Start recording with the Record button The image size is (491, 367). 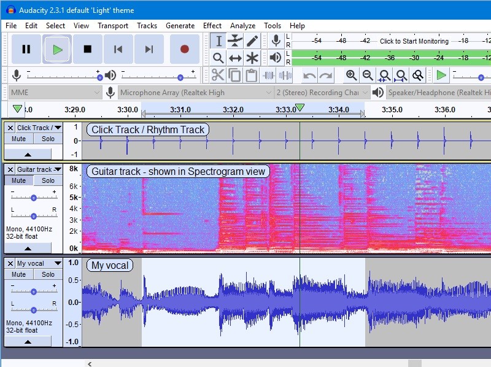185,49
